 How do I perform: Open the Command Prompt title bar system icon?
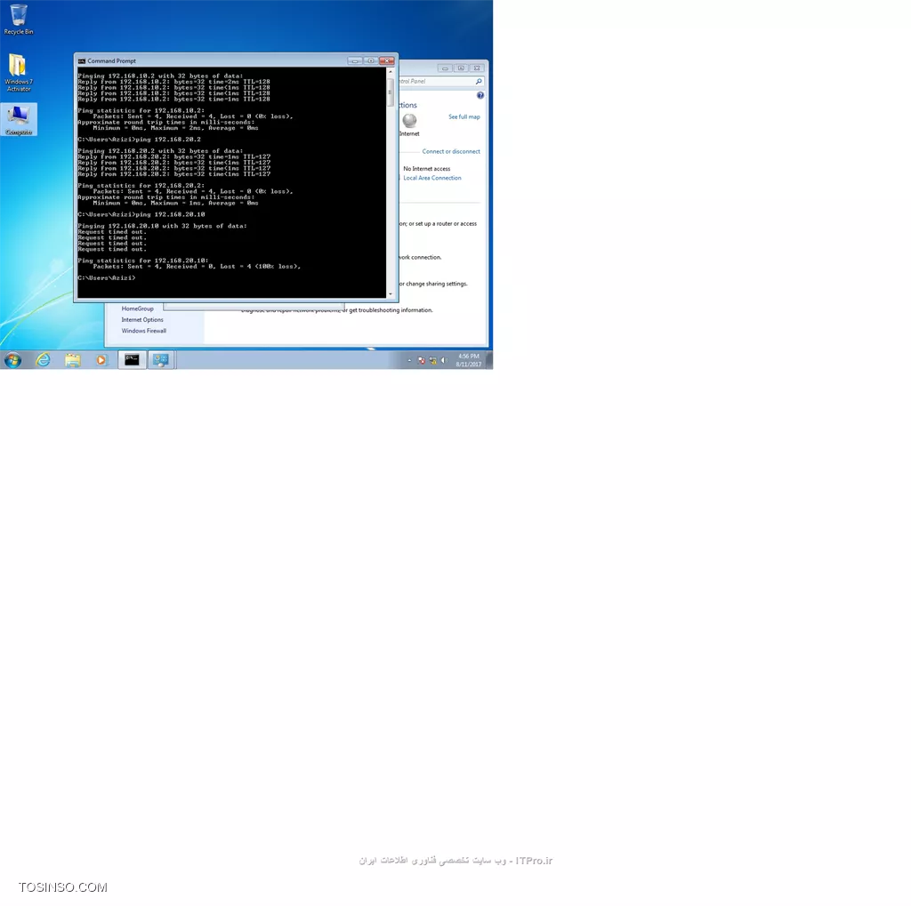click(x=82, y=61)
